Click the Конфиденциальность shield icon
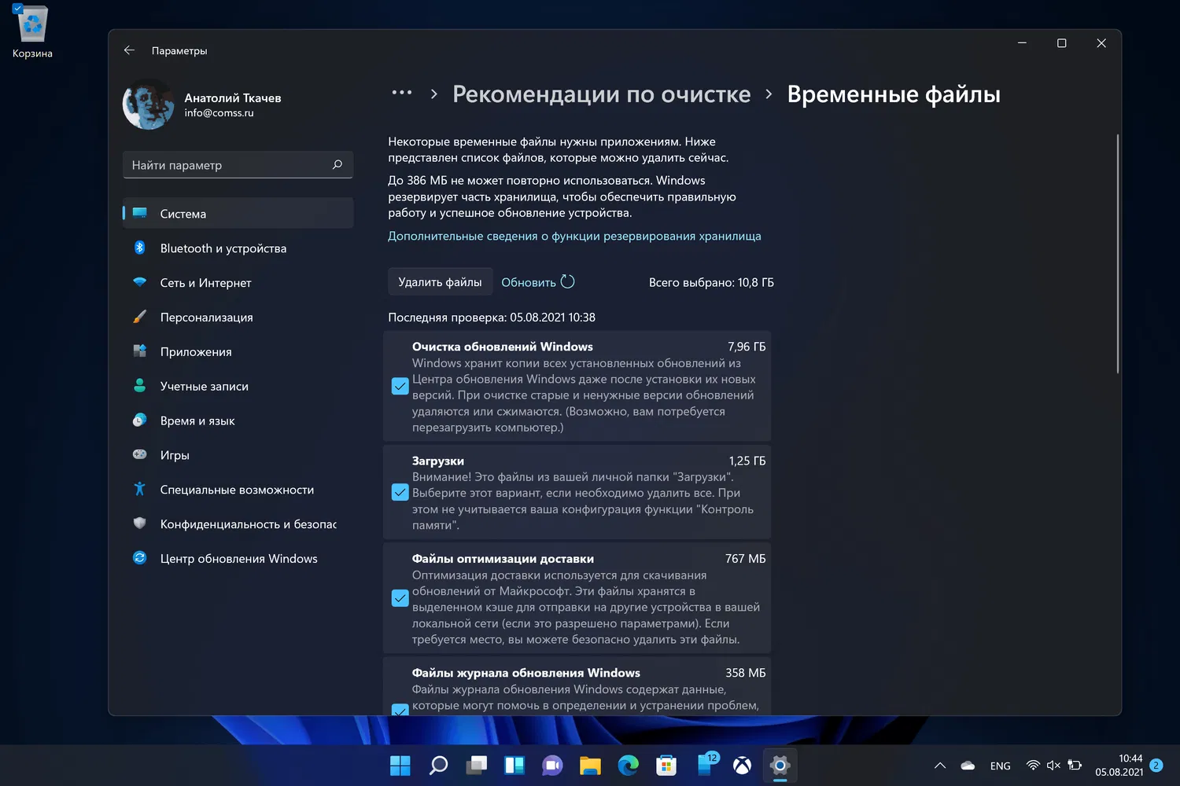Viewport: 1180px width, 786px height. tap(140, 523)
